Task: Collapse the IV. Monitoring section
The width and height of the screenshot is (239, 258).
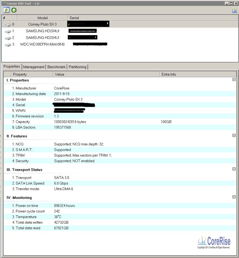Action: [x=234, y=197]
